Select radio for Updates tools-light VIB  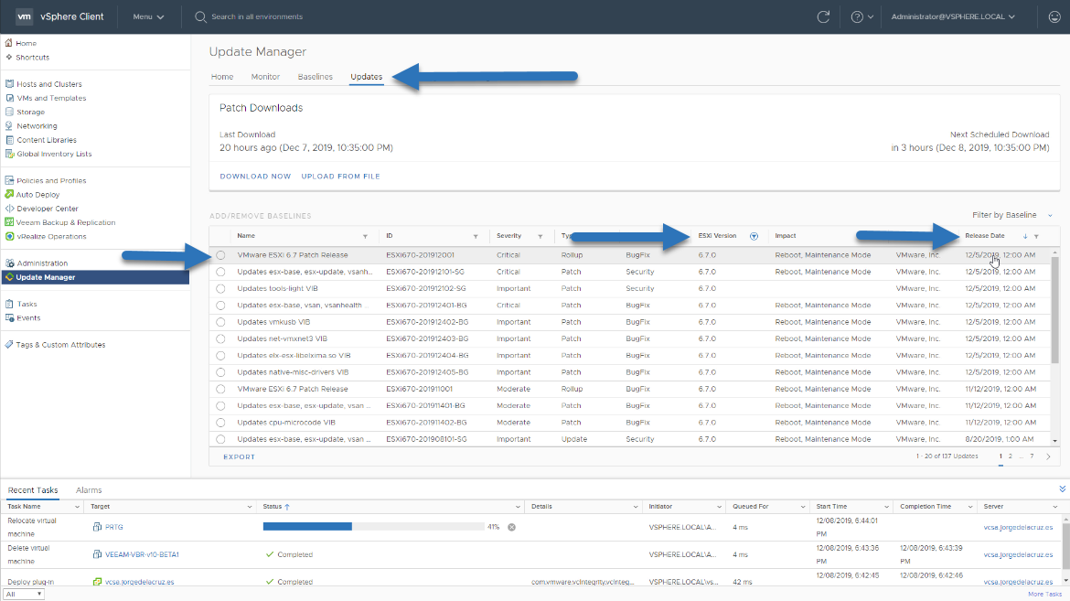[x=220, y=289]
